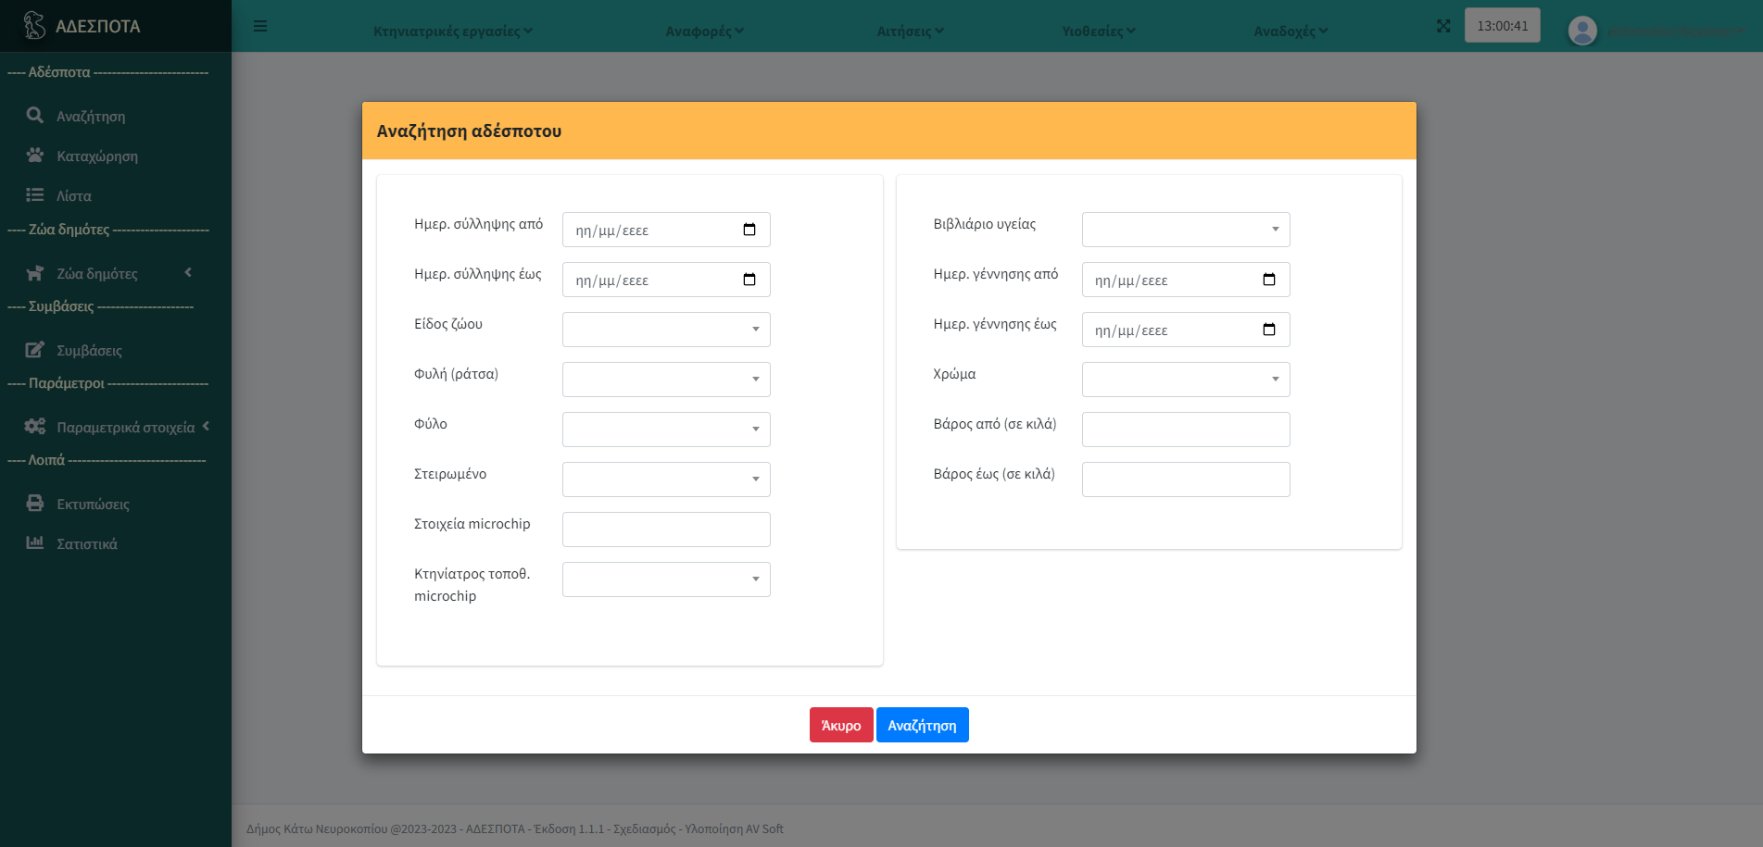Click the red Άκυρο button
Image resolution: width=1763 pixels, height=847 pixels.
click(841, 725)
